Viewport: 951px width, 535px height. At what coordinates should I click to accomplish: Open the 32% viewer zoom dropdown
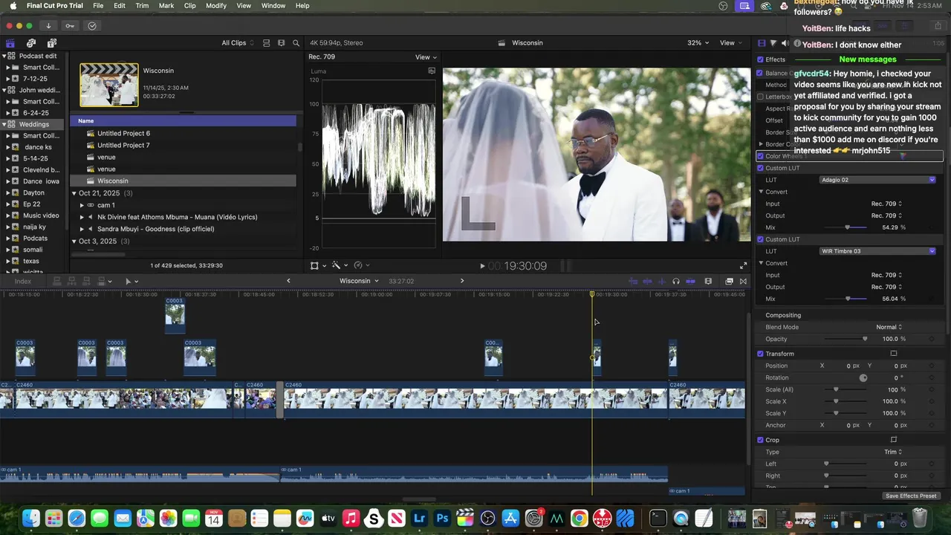(697, 43)
